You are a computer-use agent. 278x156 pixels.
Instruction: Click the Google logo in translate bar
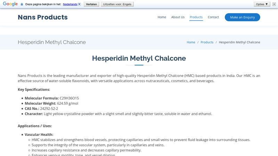10,4
